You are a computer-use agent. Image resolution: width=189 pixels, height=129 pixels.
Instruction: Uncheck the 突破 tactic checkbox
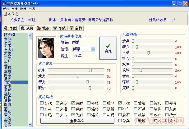click(x=57, y=103)
